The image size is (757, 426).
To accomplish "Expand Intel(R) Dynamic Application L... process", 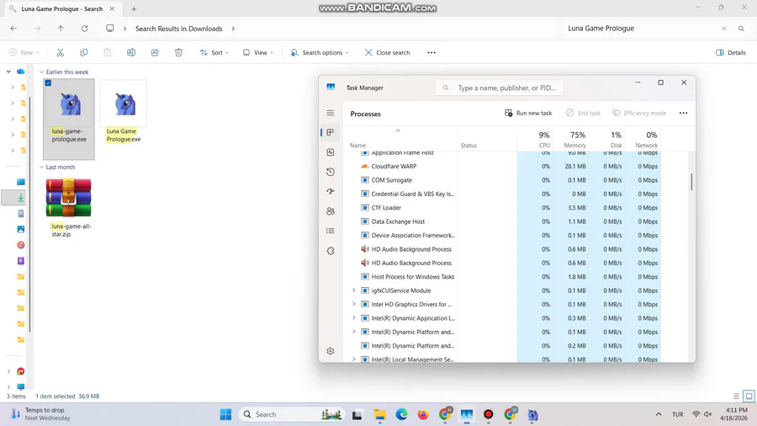I will (354, 317).
